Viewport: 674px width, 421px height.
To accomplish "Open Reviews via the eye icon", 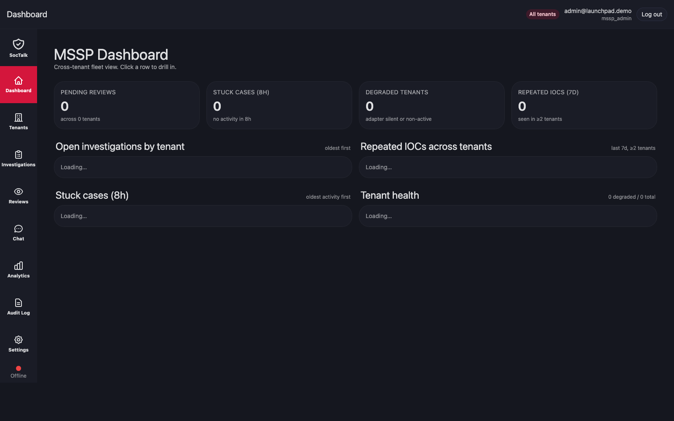I will 19,192.
